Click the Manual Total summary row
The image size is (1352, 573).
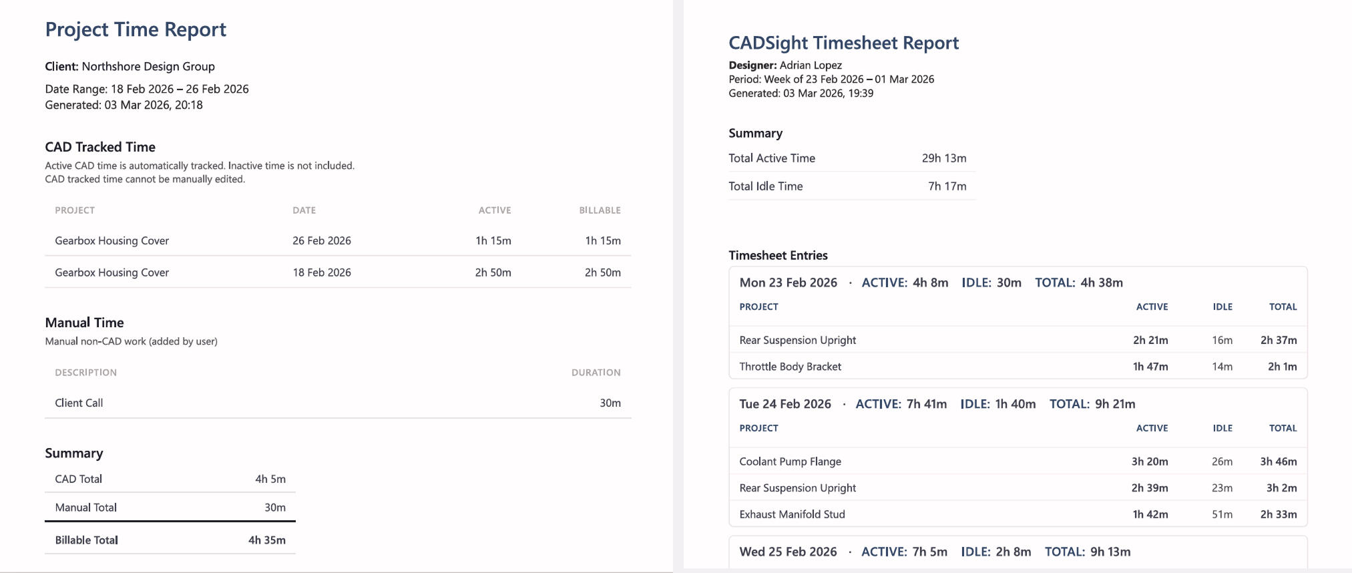pos(170,508)
